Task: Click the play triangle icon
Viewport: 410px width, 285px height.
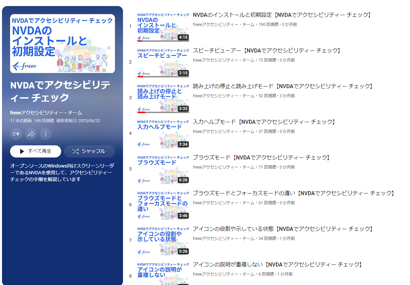Action: [x=21, y=151]
